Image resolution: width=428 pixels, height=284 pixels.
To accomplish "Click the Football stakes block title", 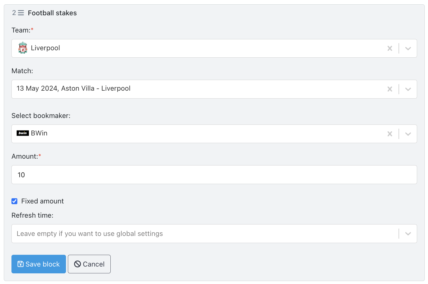I will tap(52, 13).
